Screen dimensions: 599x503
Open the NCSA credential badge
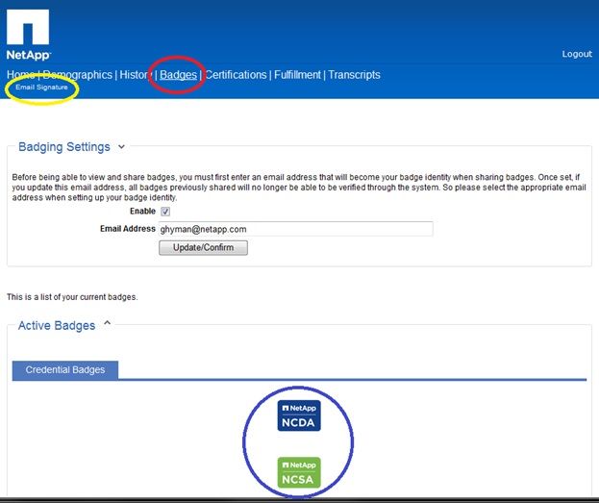(x=299, y=472)
